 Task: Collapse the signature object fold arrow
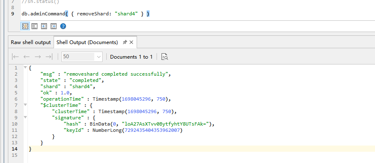25,118
